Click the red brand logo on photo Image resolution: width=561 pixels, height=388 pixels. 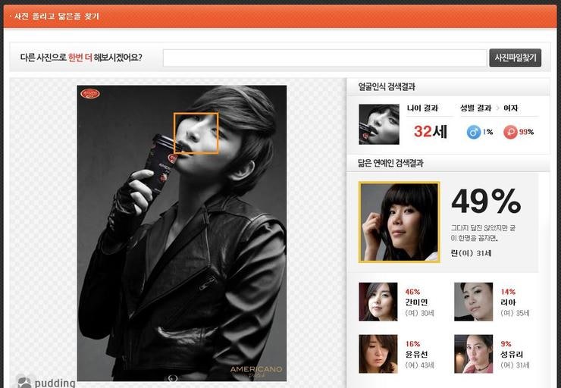tap(90, 95)
